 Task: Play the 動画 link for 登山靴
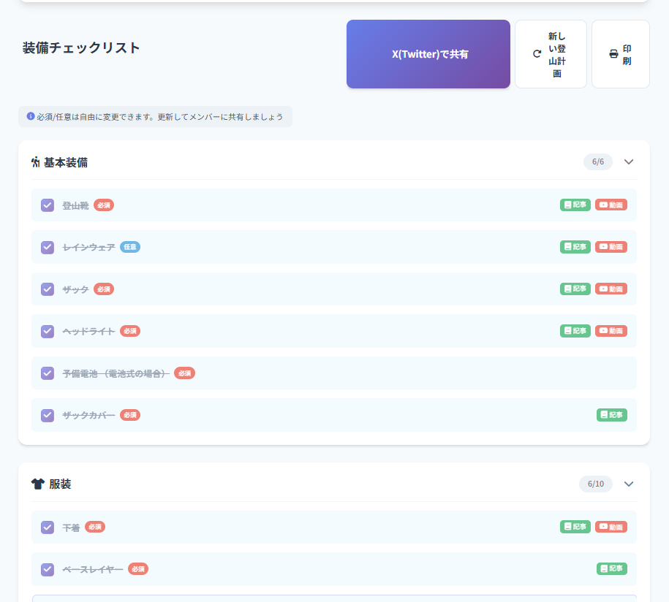pyautogui.click(x=611, y=205)
